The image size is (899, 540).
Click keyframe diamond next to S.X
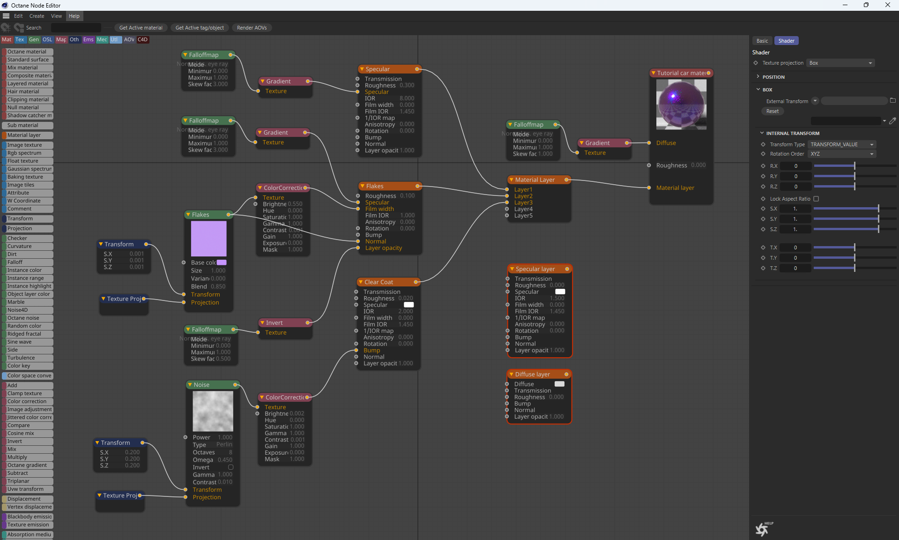point(763,209)
